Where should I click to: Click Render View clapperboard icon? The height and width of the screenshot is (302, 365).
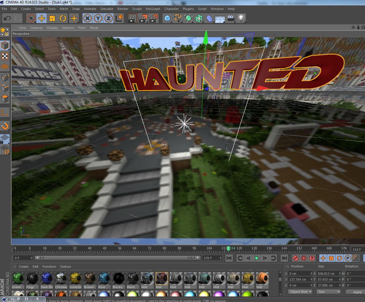[132, 18]
